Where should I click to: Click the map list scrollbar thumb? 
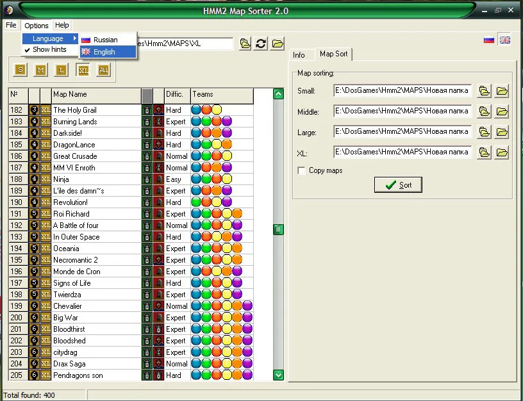pyautogui.click(x=278, y=229)
